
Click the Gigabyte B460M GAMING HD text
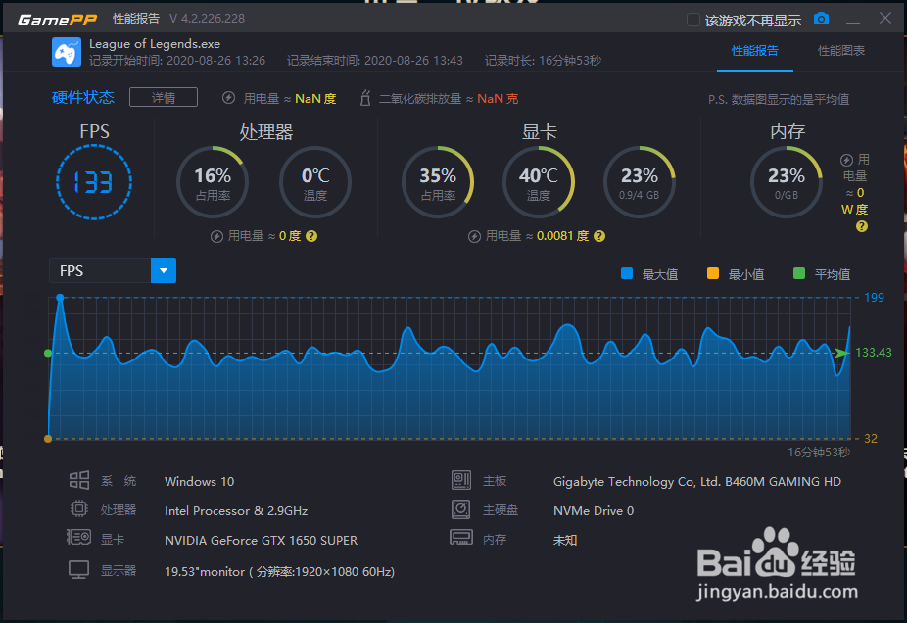pos(697,481)
